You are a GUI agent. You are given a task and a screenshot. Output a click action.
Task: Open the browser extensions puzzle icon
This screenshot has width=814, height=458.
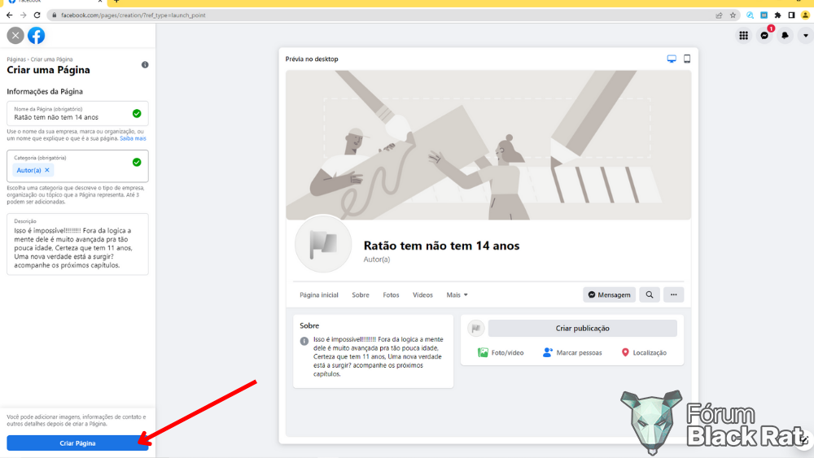(777, 15)
